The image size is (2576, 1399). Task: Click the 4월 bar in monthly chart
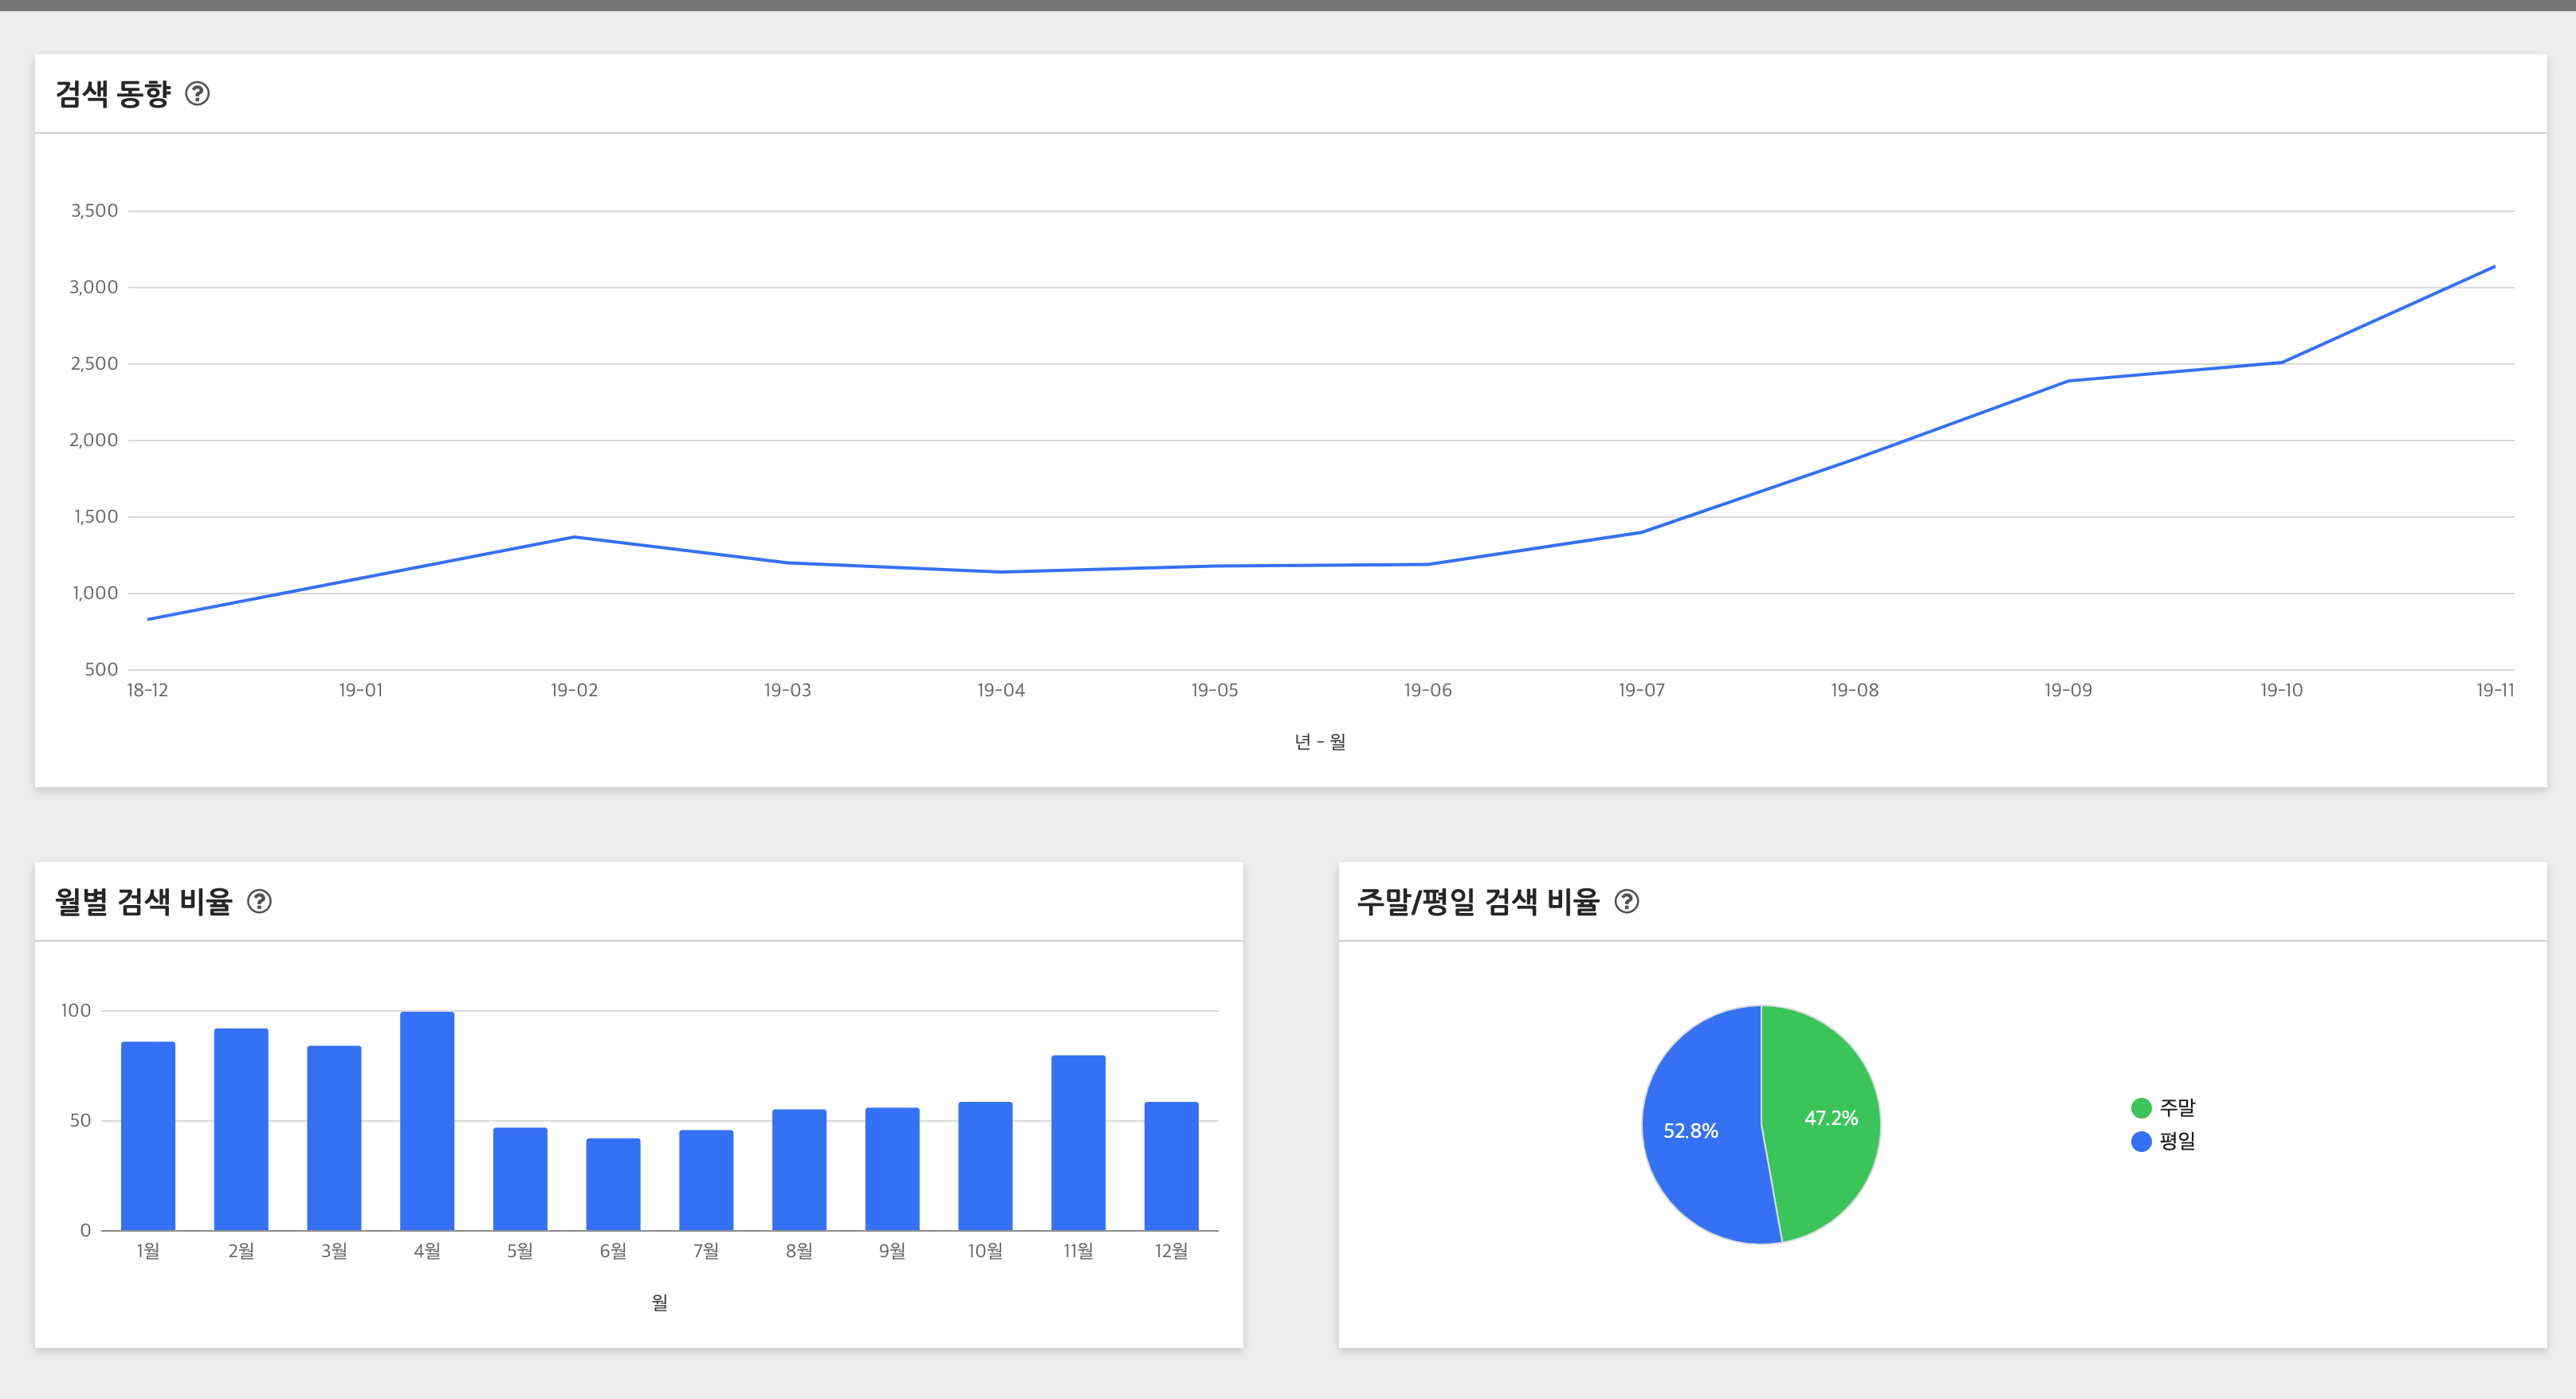pyautogui.click(x=427, y=1120)
